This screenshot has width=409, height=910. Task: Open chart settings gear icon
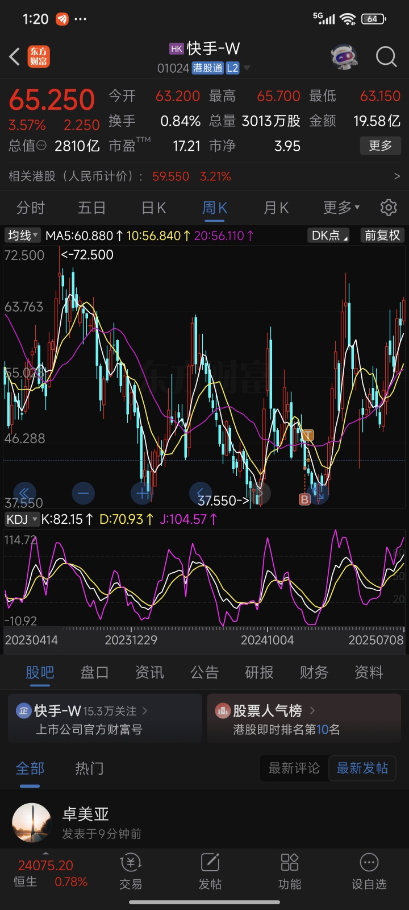[x=389, y=208]
